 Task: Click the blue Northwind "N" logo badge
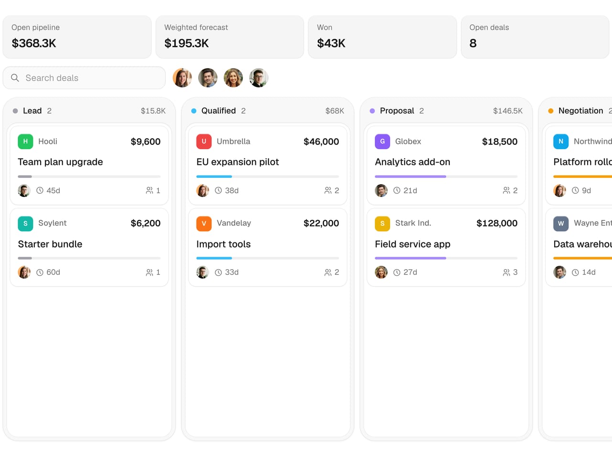[x=561, y=142]
